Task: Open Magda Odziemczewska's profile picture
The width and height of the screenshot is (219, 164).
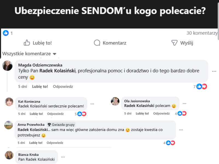Action: [7, 66]
